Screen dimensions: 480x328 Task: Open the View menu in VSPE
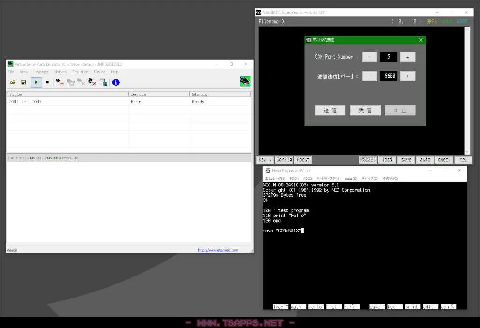click(x=23, y=72)
